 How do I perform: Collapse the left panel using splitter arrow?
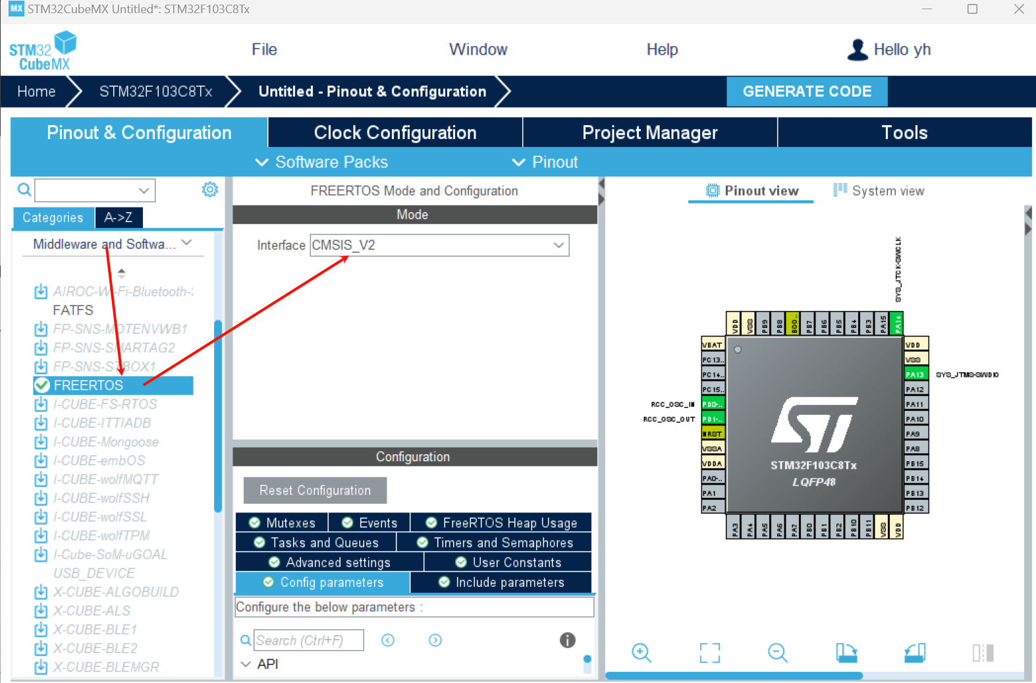click(x=601, y=182)
